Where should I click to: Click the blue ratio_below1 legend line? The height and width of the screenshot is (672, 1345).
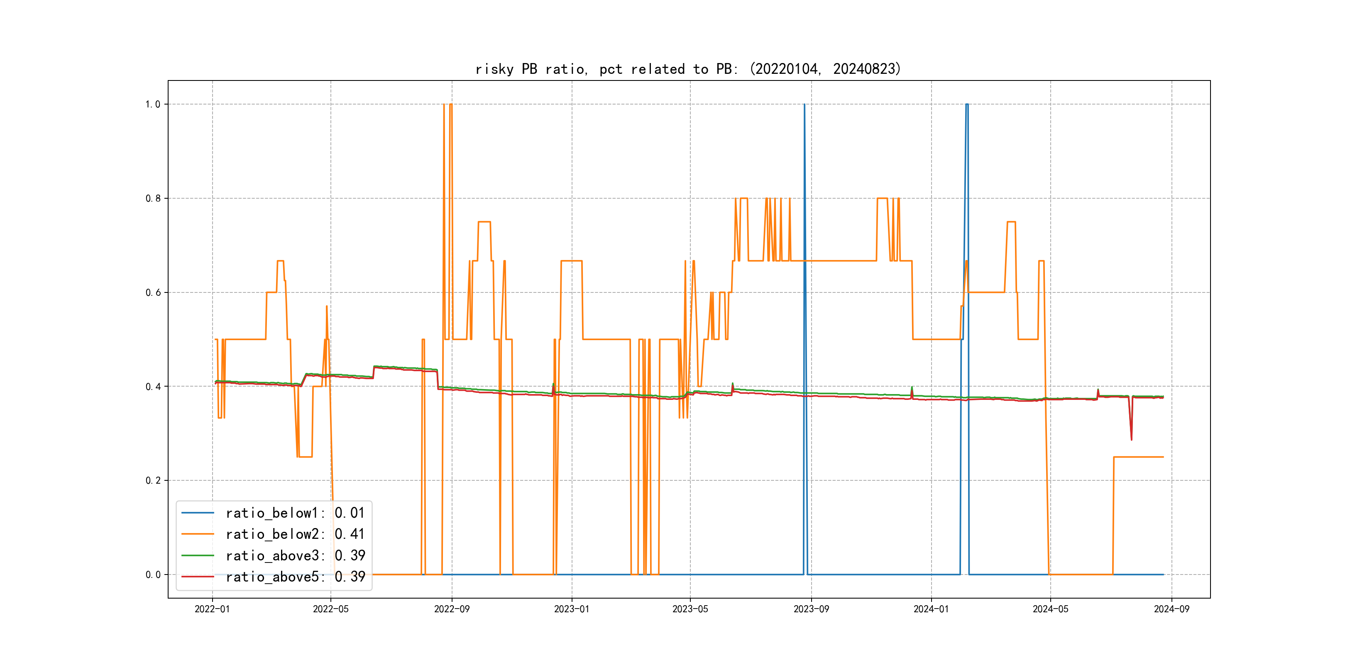197,513
